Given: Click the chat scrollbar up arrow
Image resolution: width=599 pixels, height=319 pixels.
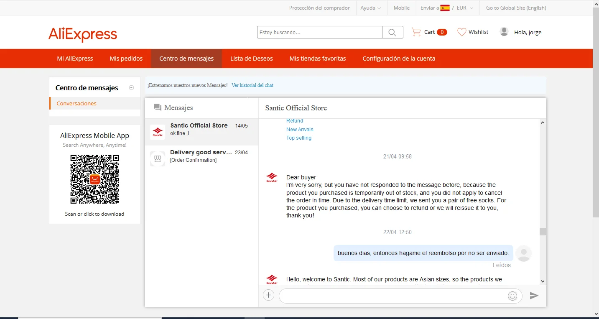Looking at the screenshot, I should click(543, 123).
